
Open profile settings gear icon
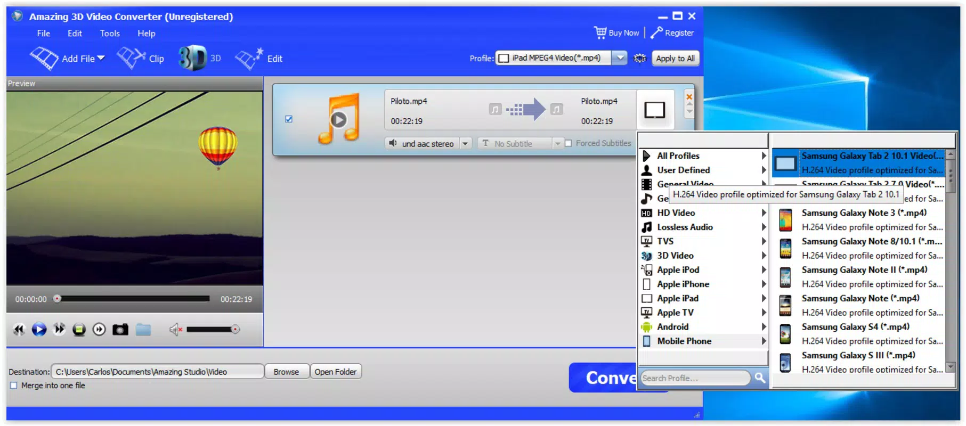point(639,58)
